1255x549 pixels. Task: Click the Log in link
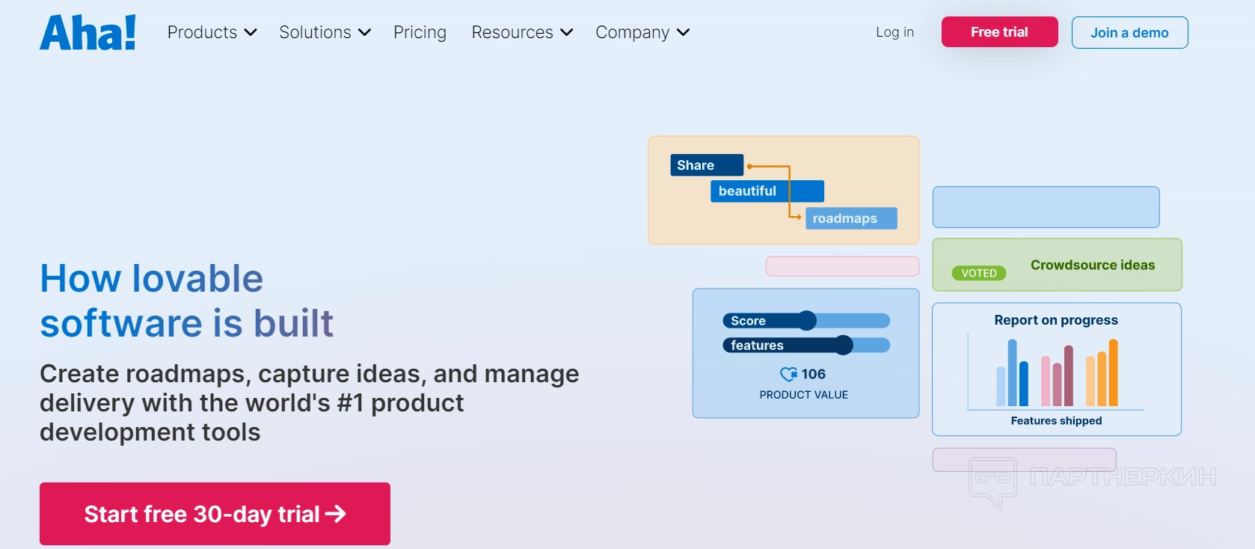point(895,32)
